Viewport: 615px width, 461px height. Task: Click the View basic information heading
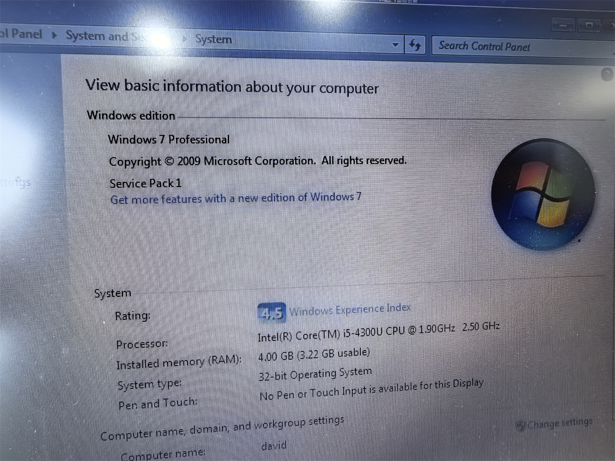pyautogui.click(x=232, y=86)
